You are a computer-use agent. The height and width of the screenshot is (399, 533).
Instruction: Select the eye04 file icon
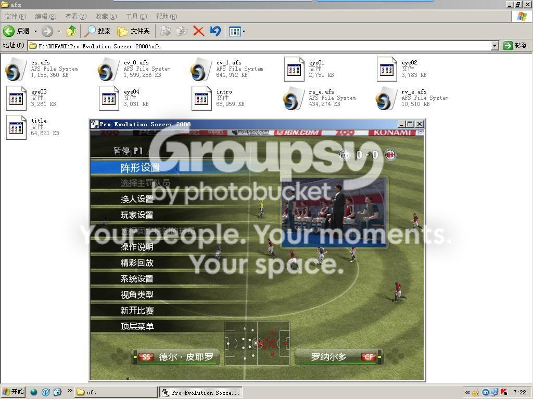(x=109, y=98)
